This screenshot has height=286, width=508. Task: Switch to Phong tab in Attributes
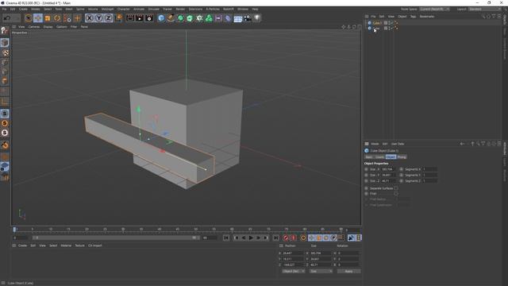[402, 157]
